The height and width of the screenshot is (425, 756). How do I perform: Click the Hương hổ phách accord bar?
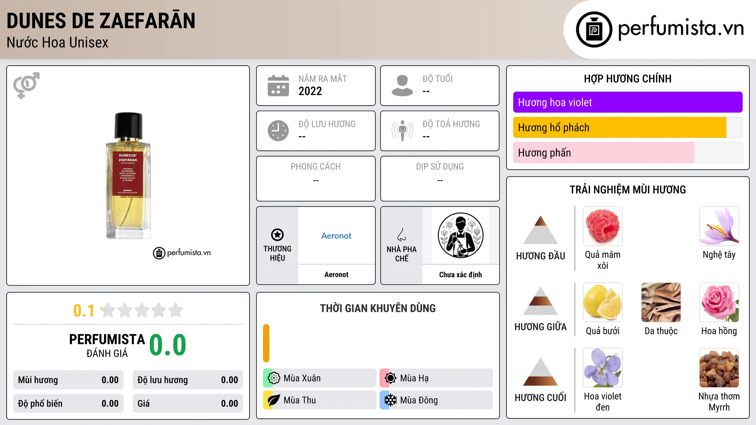point(628,127)
